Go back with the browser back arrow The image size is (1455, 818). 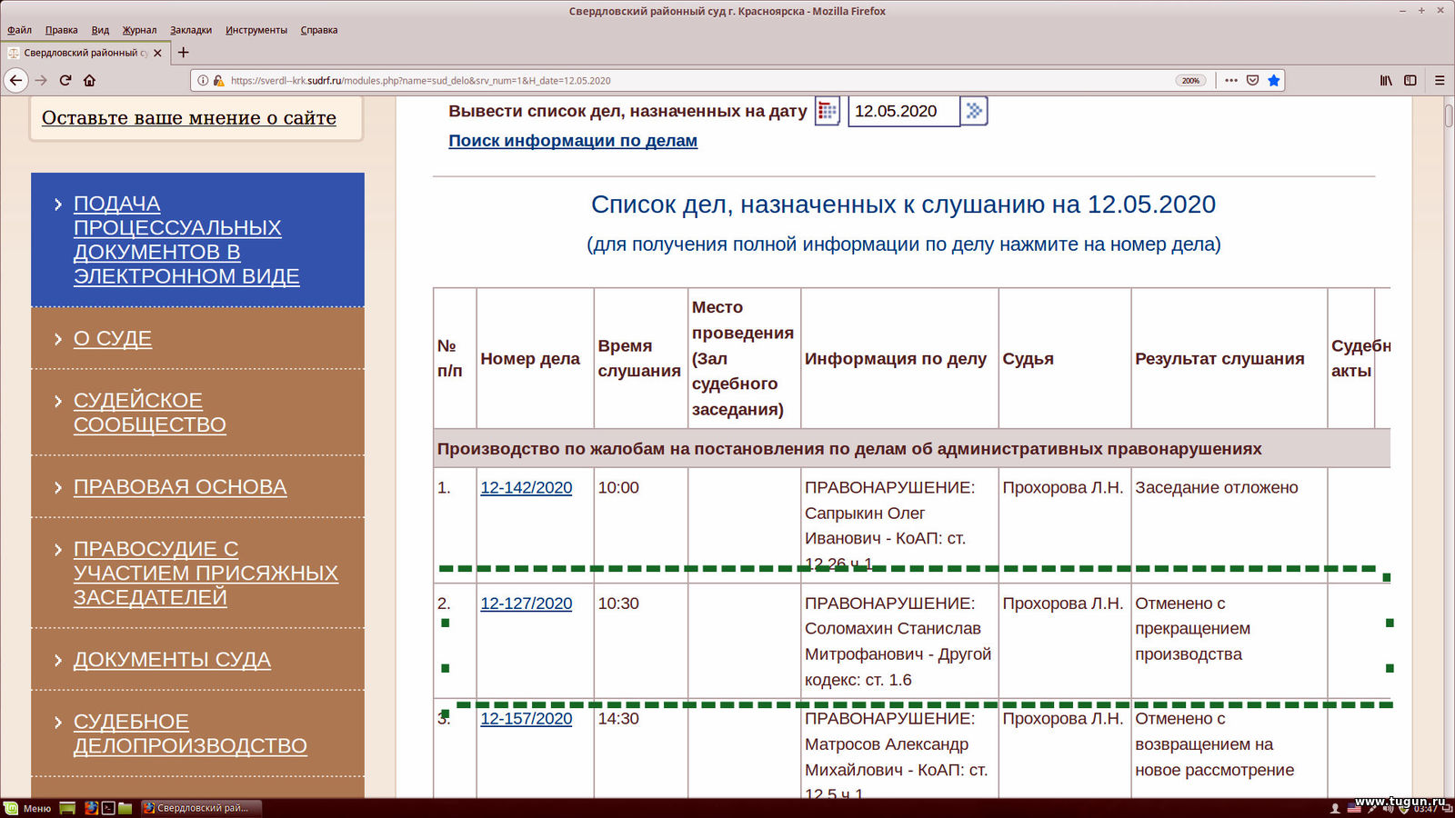pos(15,80)
